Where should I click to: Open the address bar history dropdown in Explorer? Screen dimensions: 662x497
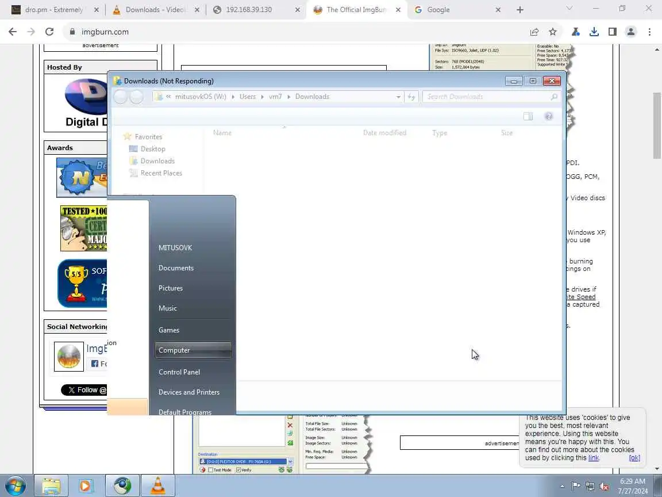(398, 97)
